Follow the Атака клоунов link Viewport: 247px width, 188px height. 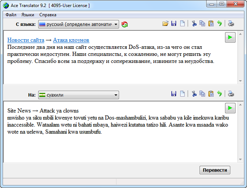pos(71,40)
